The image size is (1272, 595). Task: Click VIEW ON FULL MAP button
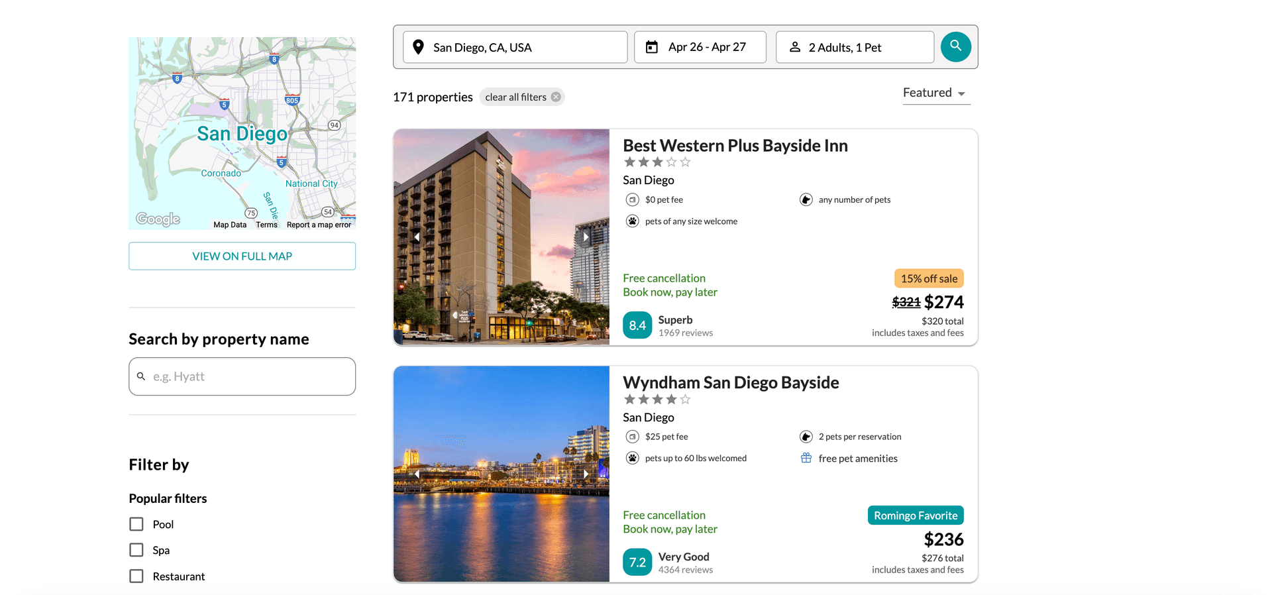[242, 256]
